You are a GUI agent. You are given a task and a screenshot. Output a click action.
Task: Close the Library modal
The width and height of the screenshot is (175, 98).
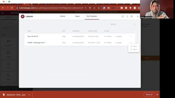(138, 16)
